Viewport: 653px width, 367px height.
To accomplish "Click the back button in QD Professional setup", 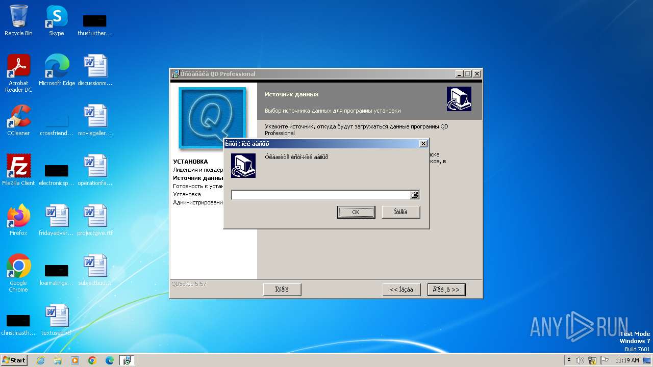I will click(x=401, y=290).
